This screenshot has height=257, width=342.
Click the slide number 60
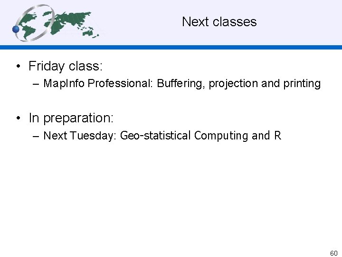click(x=333, y=253)
